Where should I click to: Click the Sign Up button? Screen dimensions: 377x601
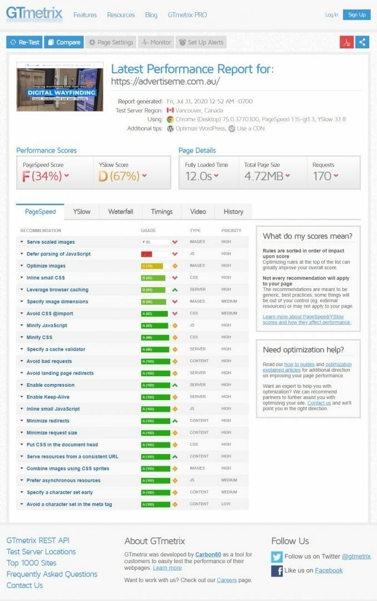click(356, 14)
